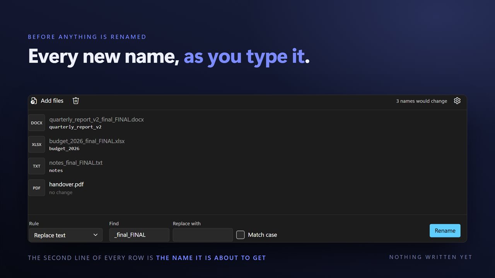Click the new name preview quarterly_report_v2

click(75, 127)
